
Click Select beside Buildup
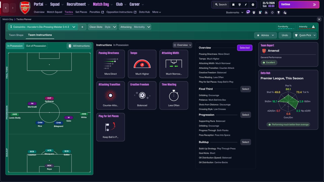click(246, 142)
